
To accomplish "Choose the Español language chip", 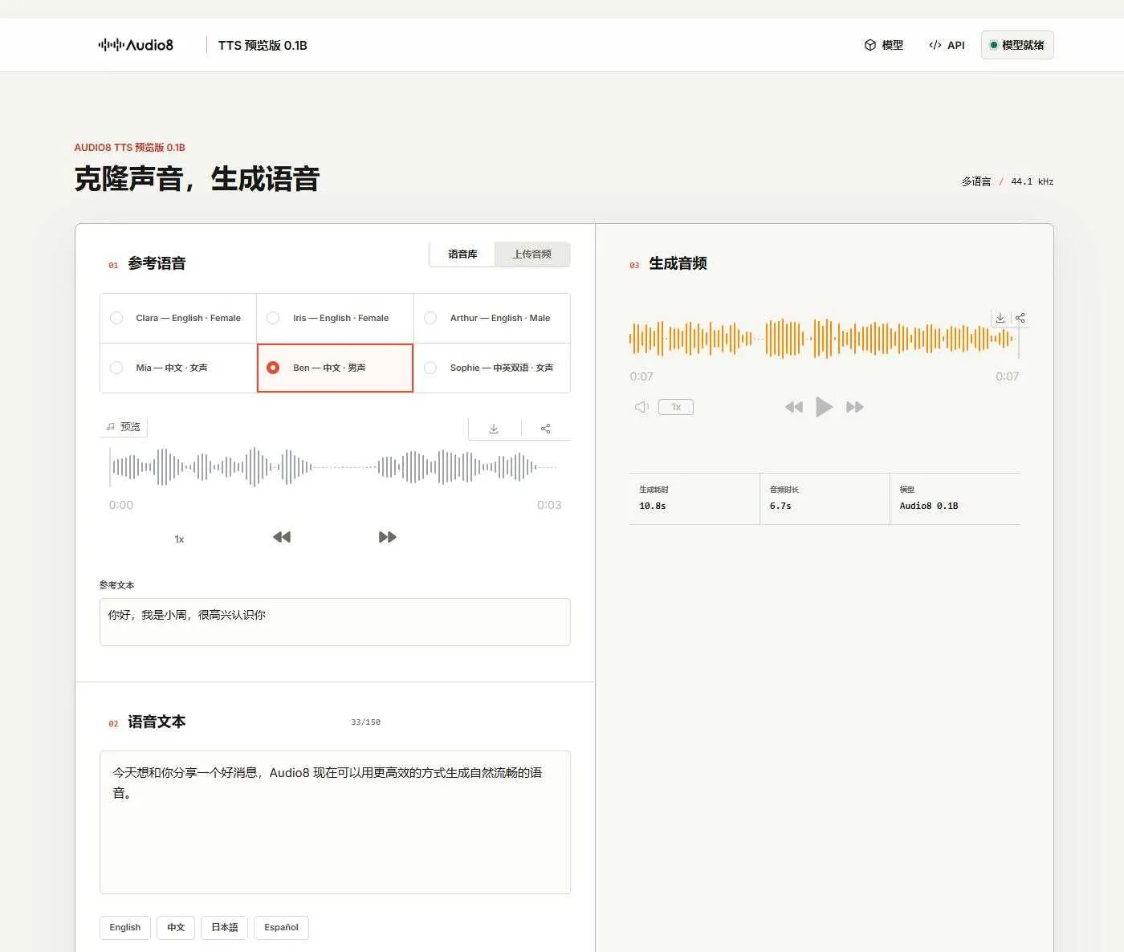I will pos(281,928).
